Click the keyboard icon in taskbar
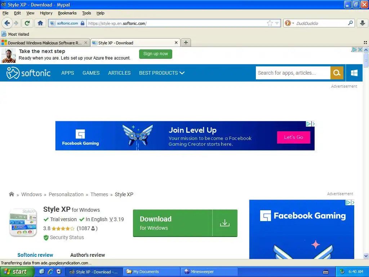This screenshot has height=277, width=369. 326,272
